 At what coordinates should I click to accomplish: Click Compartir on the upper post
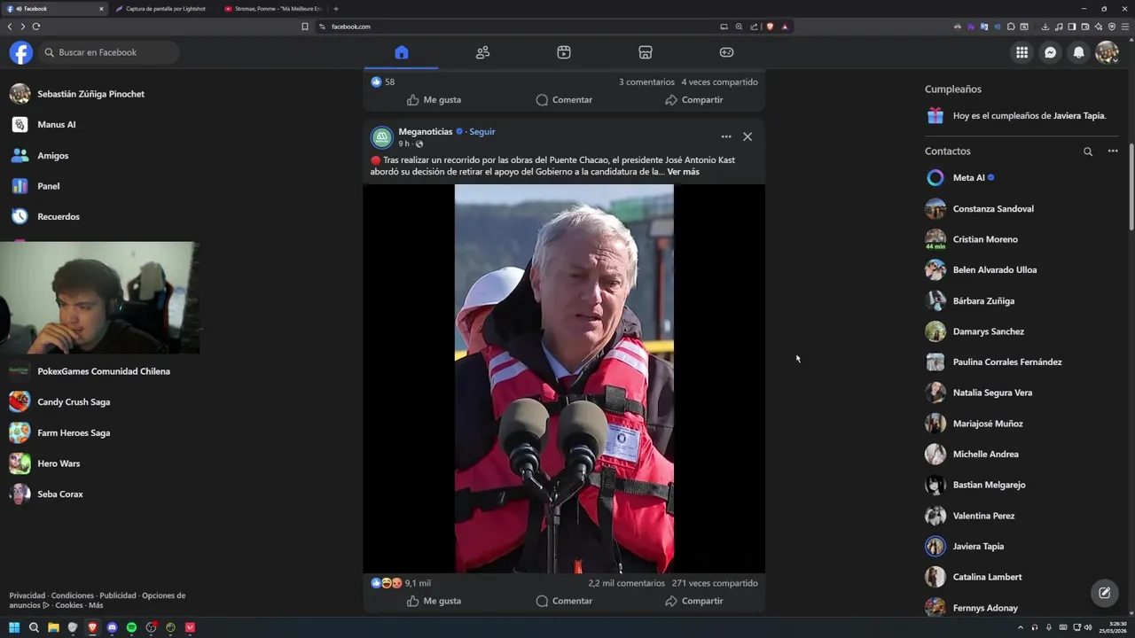(x=694, y=100)
